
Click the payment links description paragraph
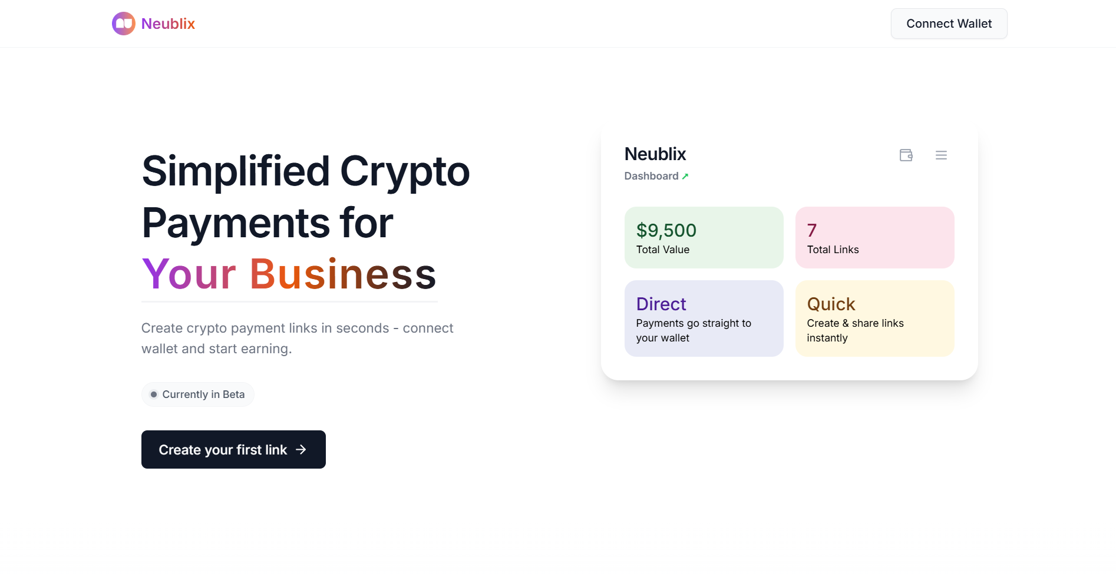298,339
